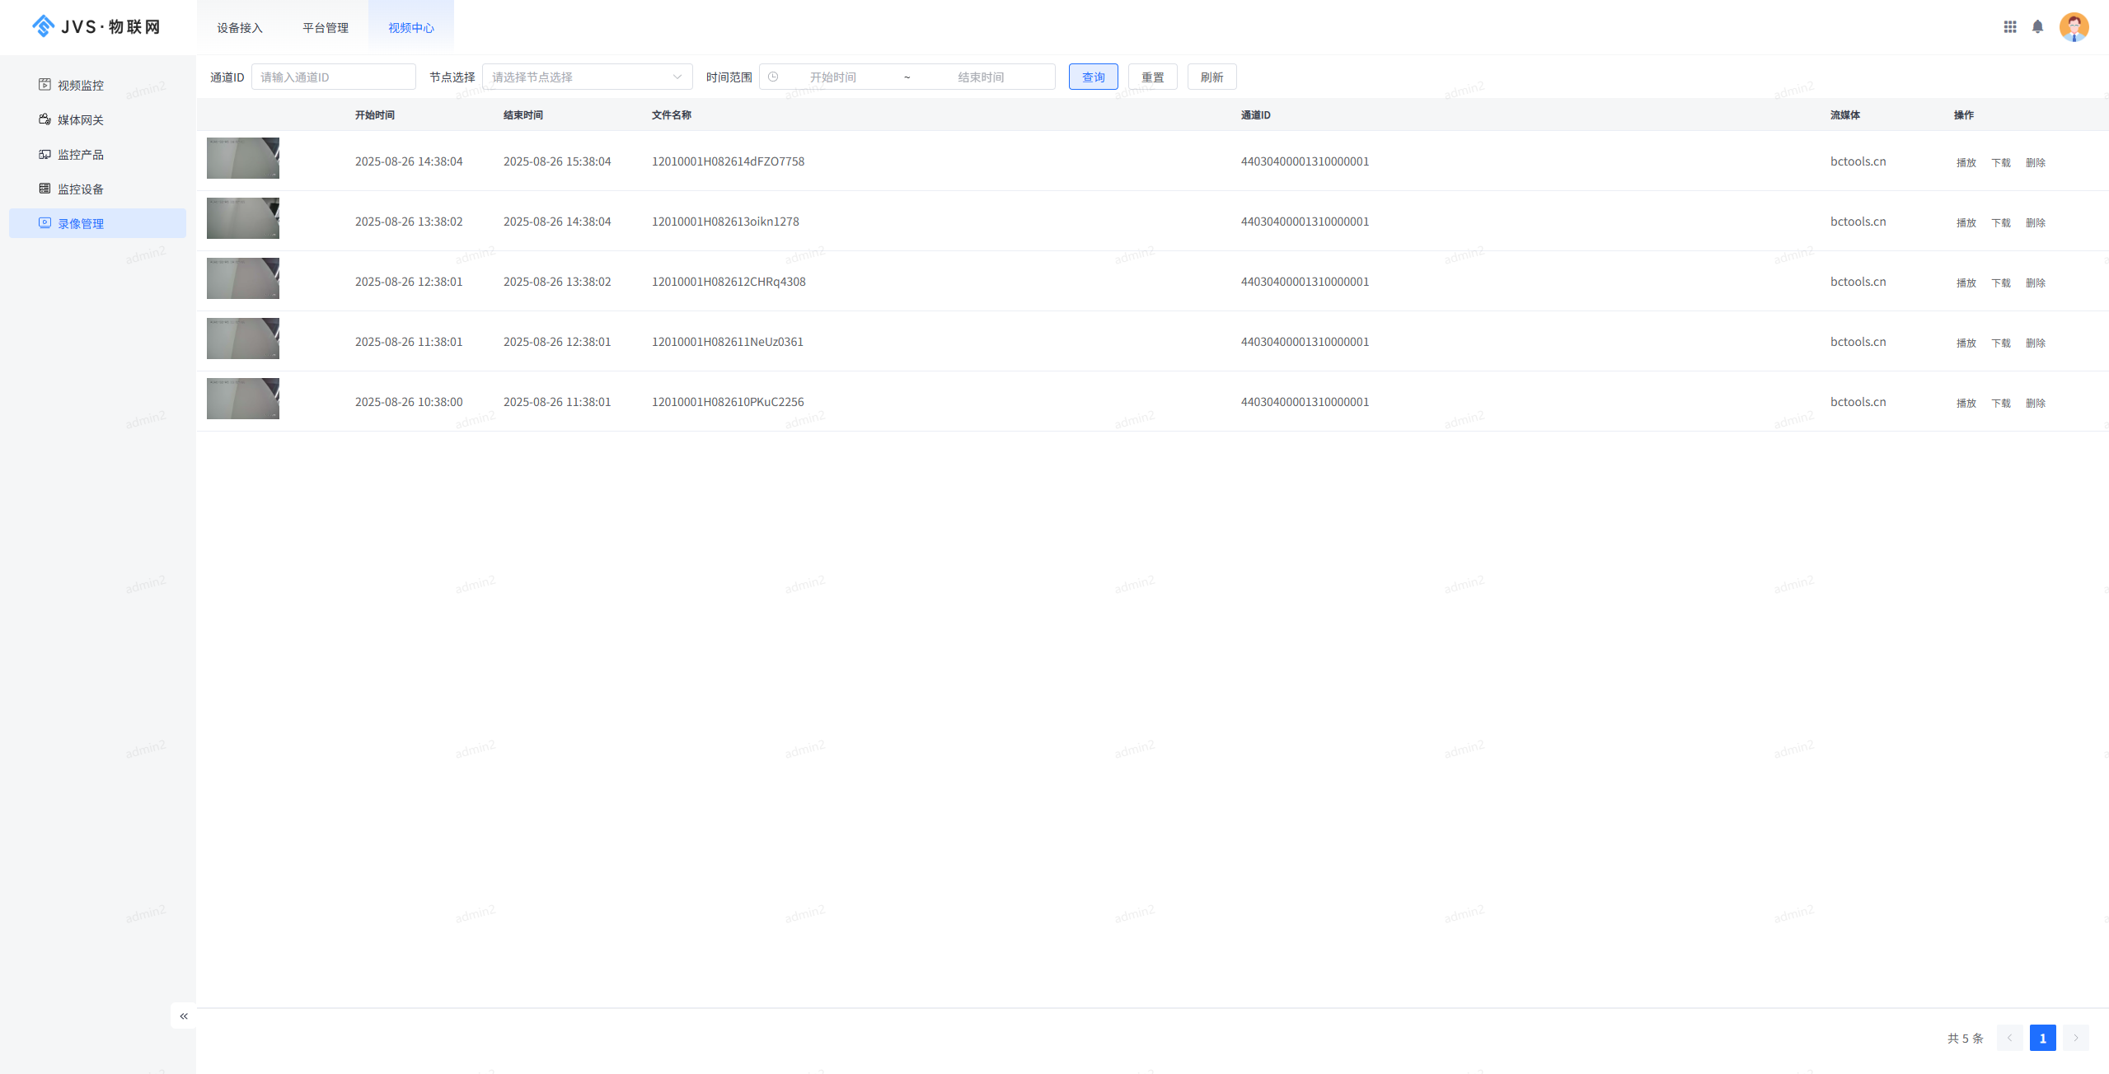Delete recording 12010001H082612CHRq4308
This screenshot has width=2109, height=1074.
coord(2035,283)
